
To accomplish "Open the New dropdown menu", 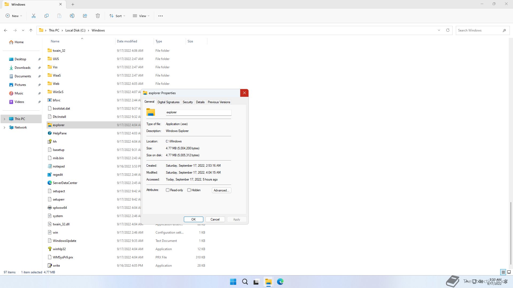I will point(14,16).
